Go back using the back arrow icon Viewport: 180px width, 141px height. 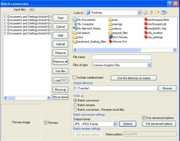click(145, 13)
